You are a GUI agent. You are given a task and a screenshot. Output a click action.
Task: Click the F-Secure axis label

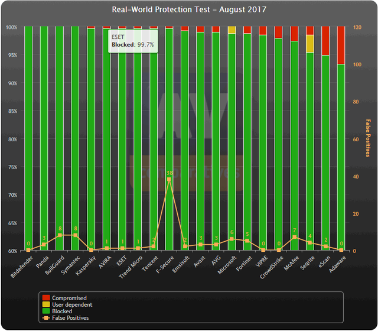tap(165, 265)
